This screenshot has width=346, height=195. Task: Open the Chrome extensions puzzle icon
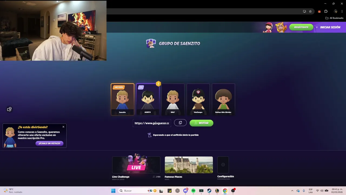point(326,11)
